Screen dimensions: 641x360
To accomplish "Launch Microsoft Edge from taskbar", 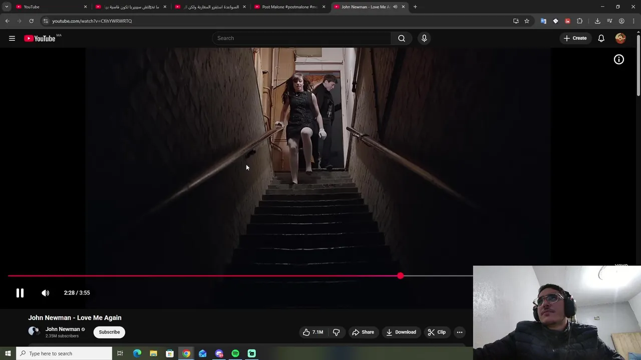I will [x=137, y=353].
